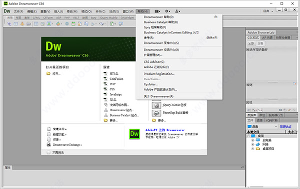Collapse the 桌面 root tree node
This screenshot has height=189, width=300.
pos(248,136)
